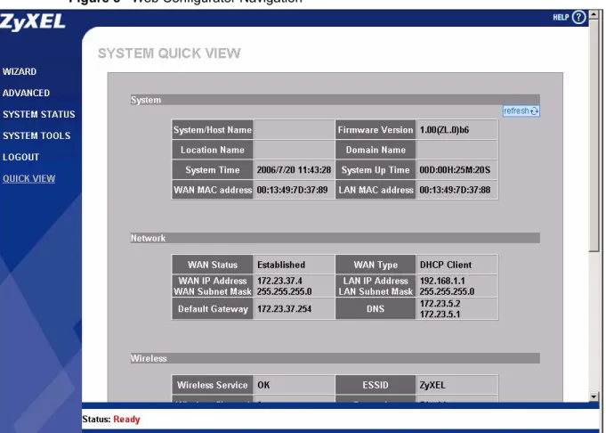Click the Location Name label cell

pyautogui.click(x=213, y=150)
